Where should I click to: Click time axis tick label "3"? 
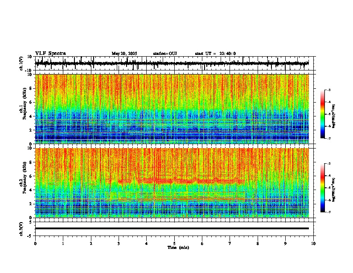[x=119, y=244]
